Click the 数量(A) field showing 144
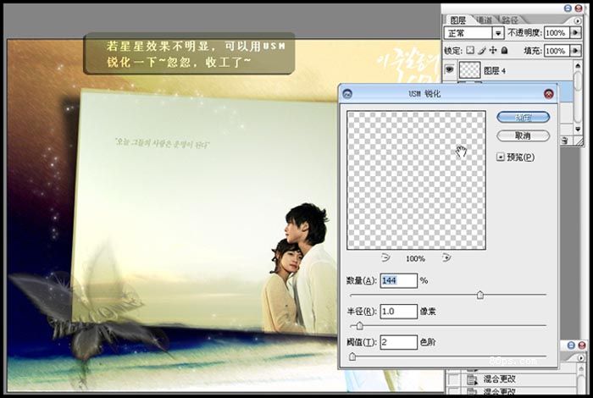 [399, 281]
